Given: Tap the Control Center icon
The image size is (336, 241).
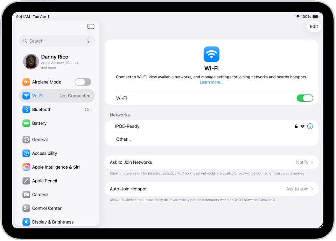Looking at the screenshot, I should (26, 208).
